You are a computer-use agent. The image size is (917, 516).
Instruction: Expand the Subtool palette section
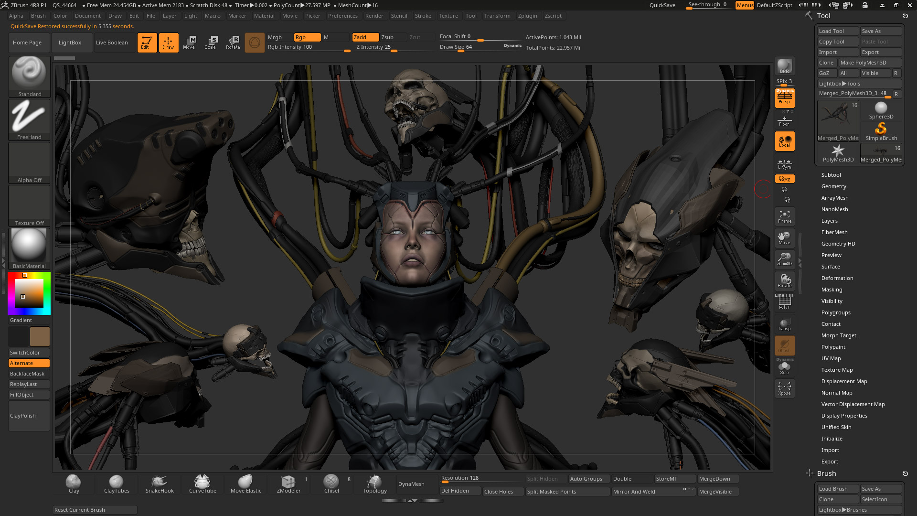[831, 175]
